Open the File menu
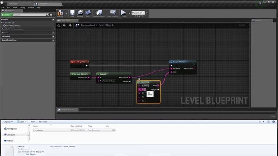 (3, 7)
